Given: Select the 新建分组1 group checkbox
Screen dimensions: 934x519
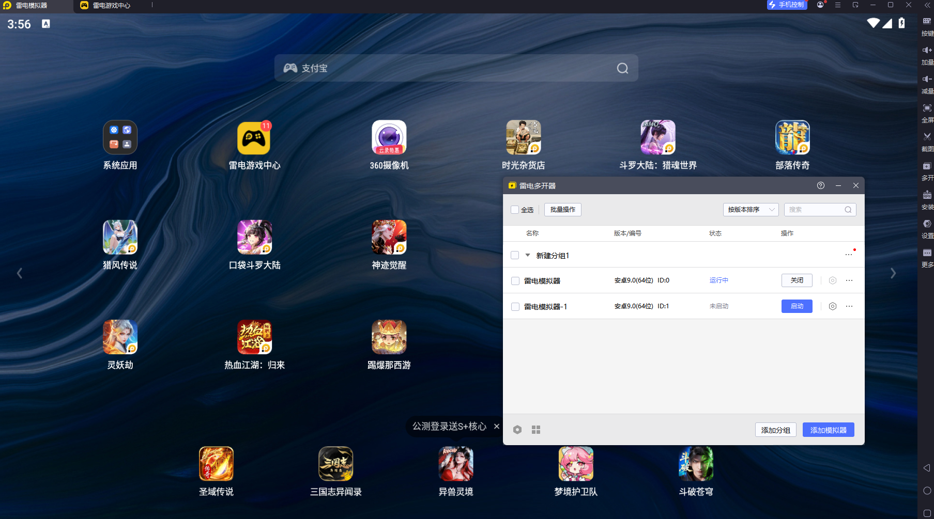Looking at the screenshot, I should 515,255.
